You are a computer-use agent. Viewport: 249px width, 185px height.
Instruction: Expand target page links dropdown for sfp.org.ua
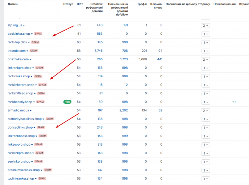click(x=206, y=26)
